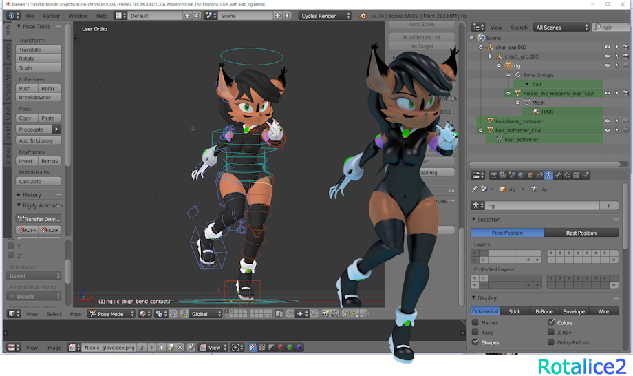This screenshot has width=633, height=376.
Task: Open the File menu
Action: click(x=30, y=16)
